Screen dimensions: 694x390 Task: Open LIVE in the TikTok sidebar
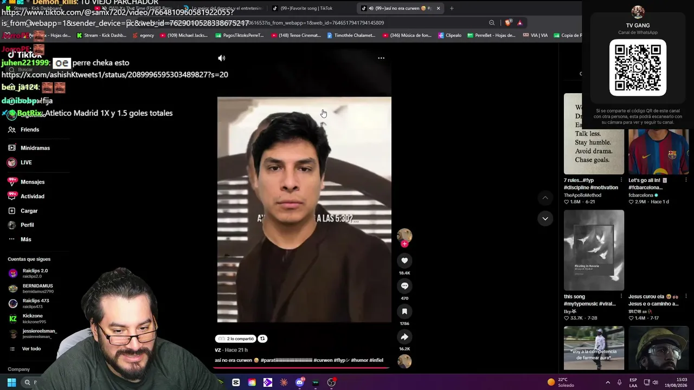coord(20,162)
